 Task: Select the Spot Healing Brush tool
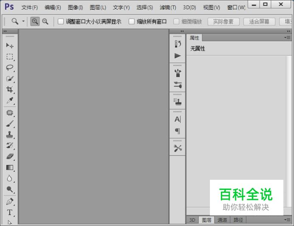pyautogui.click(x=10, y=113)
